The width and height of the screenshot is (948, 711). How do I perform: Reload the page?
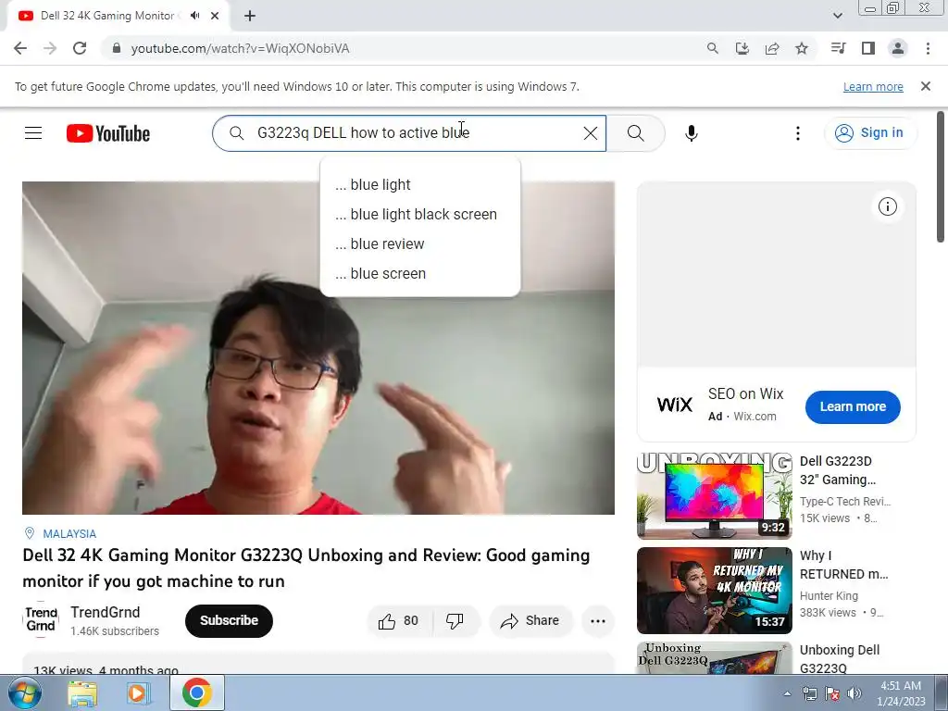[x=80, y=48]
